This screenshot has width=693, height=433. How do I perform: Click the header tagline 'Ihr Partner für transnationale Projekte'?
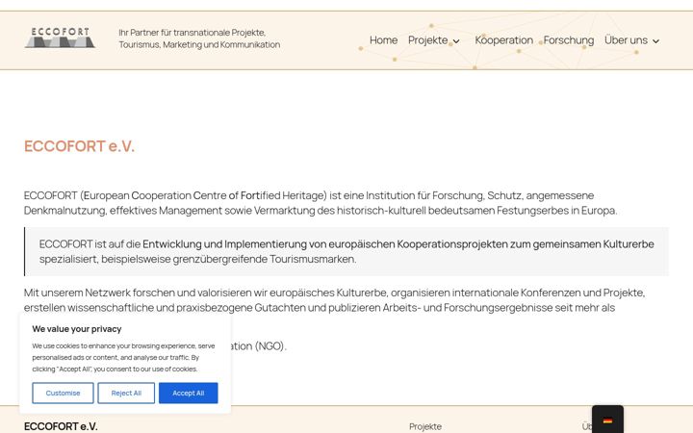click(199, 38)
